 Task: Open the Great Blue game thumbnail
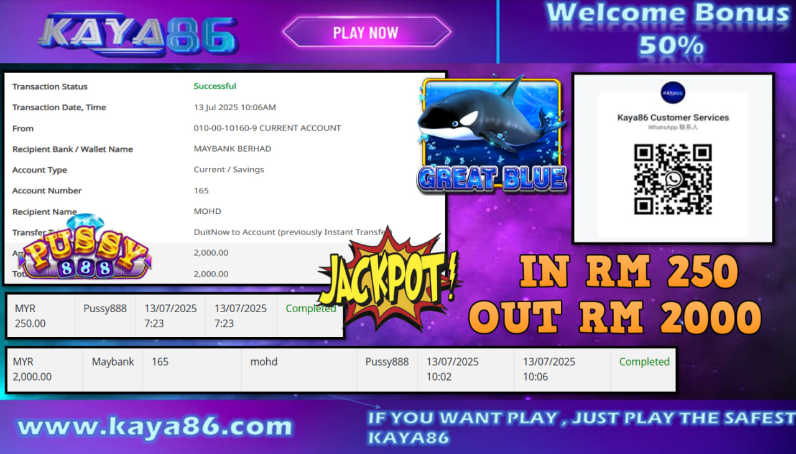[x=491, y=135]
